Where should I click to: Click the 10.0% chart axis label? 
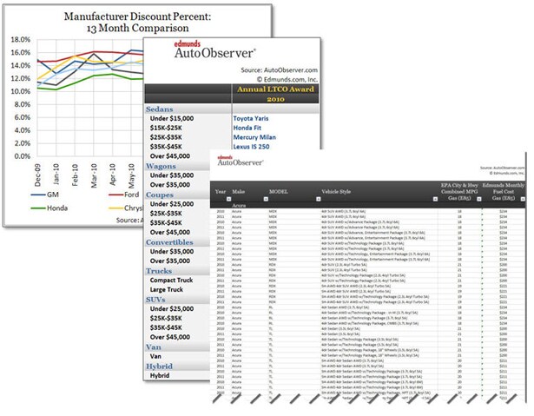click(x=21, y=91)
